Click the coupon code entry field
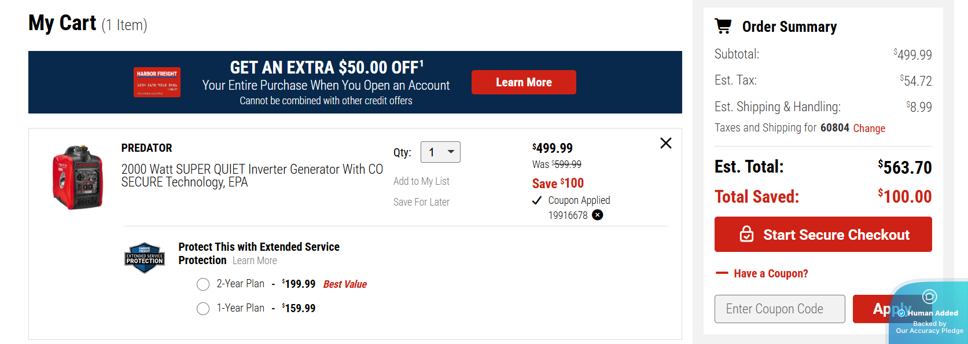Viewport: 968px width, 344px height. pyautogui.click(x=779, y=309)
